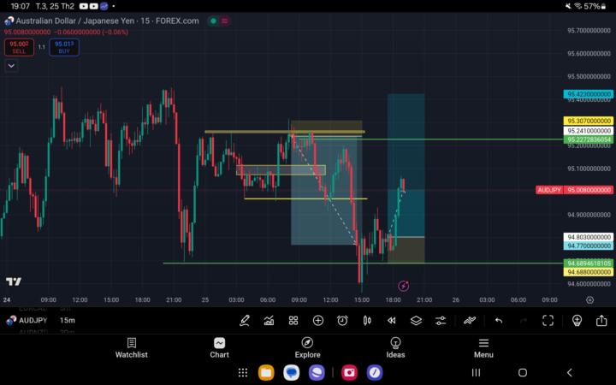Select the green 95.2272836054 price label
This screenshot has height=385, width=616.
coord(588,139)
